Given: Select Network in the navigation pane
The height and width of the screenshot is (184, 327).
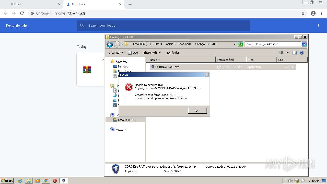Looking at the screenshot, I should tap(121, 130).
